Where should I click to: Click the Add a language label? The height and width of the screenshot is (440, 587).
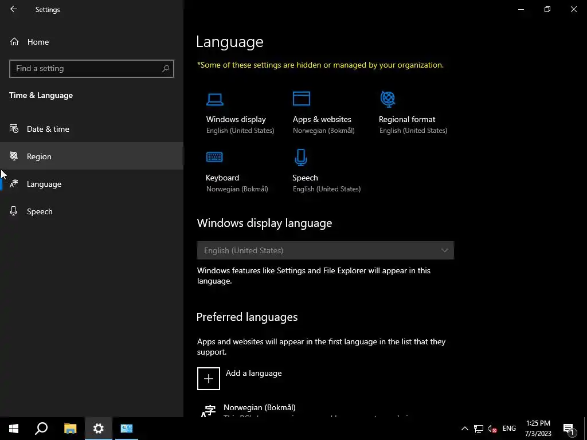pos(253,373)
